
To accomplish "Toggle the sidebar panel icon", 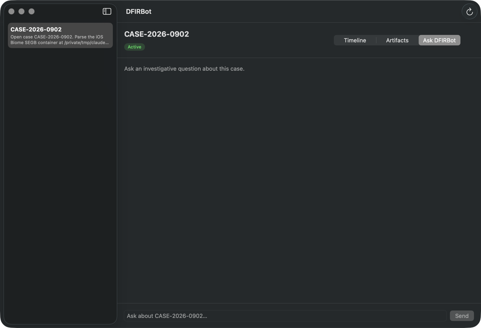I will point(107,11).
